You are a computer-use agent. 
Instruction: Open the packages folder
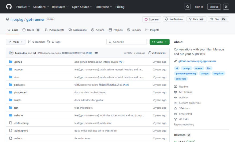coord(19,85)
